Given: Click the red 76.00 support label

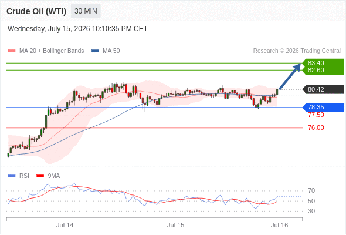Looking at the screenshot, I should 316,127.
